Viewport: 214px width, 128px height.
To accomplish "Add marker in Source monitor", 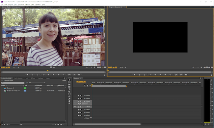I will coord(28,75).
